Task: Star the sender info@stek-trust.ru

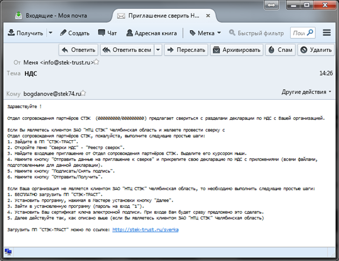Action: (97, 62)
